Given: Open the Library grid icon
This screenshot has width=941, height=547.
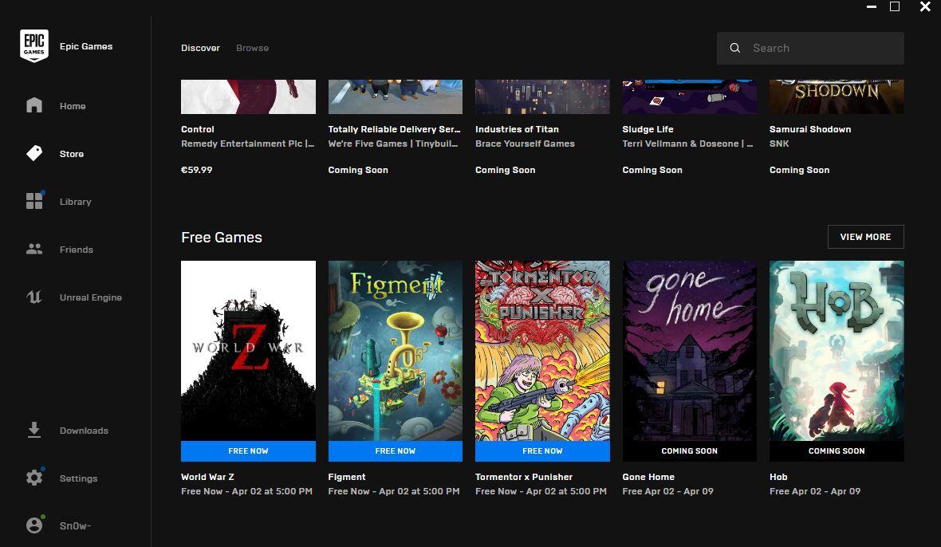Looking at the screenshot, I should (34, 201).
